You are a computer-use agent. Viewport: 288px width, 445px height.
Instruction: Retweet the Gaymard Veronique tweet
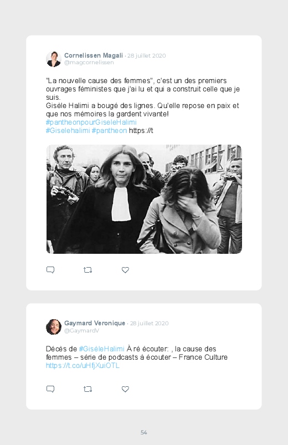point(88,389)
